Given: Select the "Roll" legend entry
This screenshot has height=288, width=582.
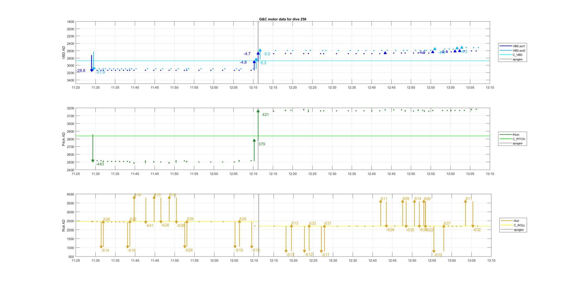Looking at the screenshot, I should point(516,221).
